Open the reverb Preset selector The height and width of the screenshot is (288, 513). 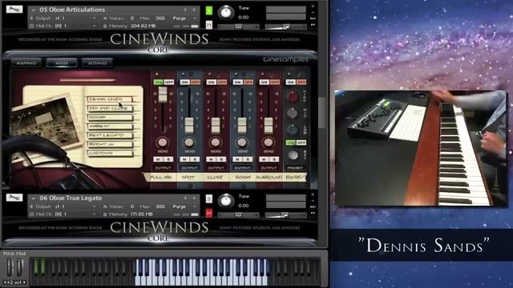(x=295, y=168)
